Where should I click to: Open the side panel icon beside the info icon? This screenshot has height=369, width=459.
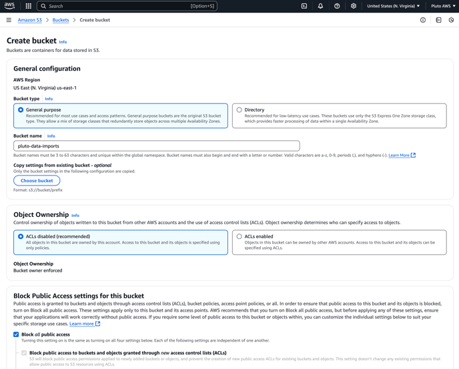pyautogui.click(x=438, y=20)
